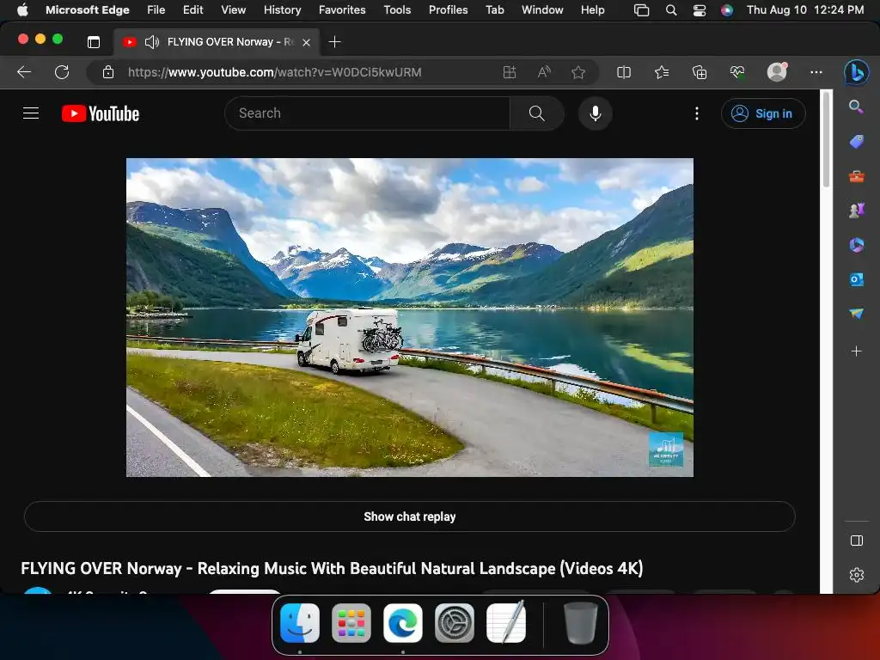
Task: Customize sidebar with the plus icon
Action: pyautogui.click(x=856, y=351)
